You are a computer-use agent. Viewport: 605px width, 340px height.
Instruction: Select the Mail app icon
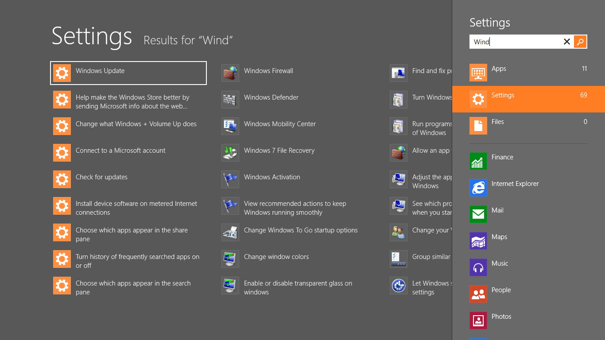point(478,214)
